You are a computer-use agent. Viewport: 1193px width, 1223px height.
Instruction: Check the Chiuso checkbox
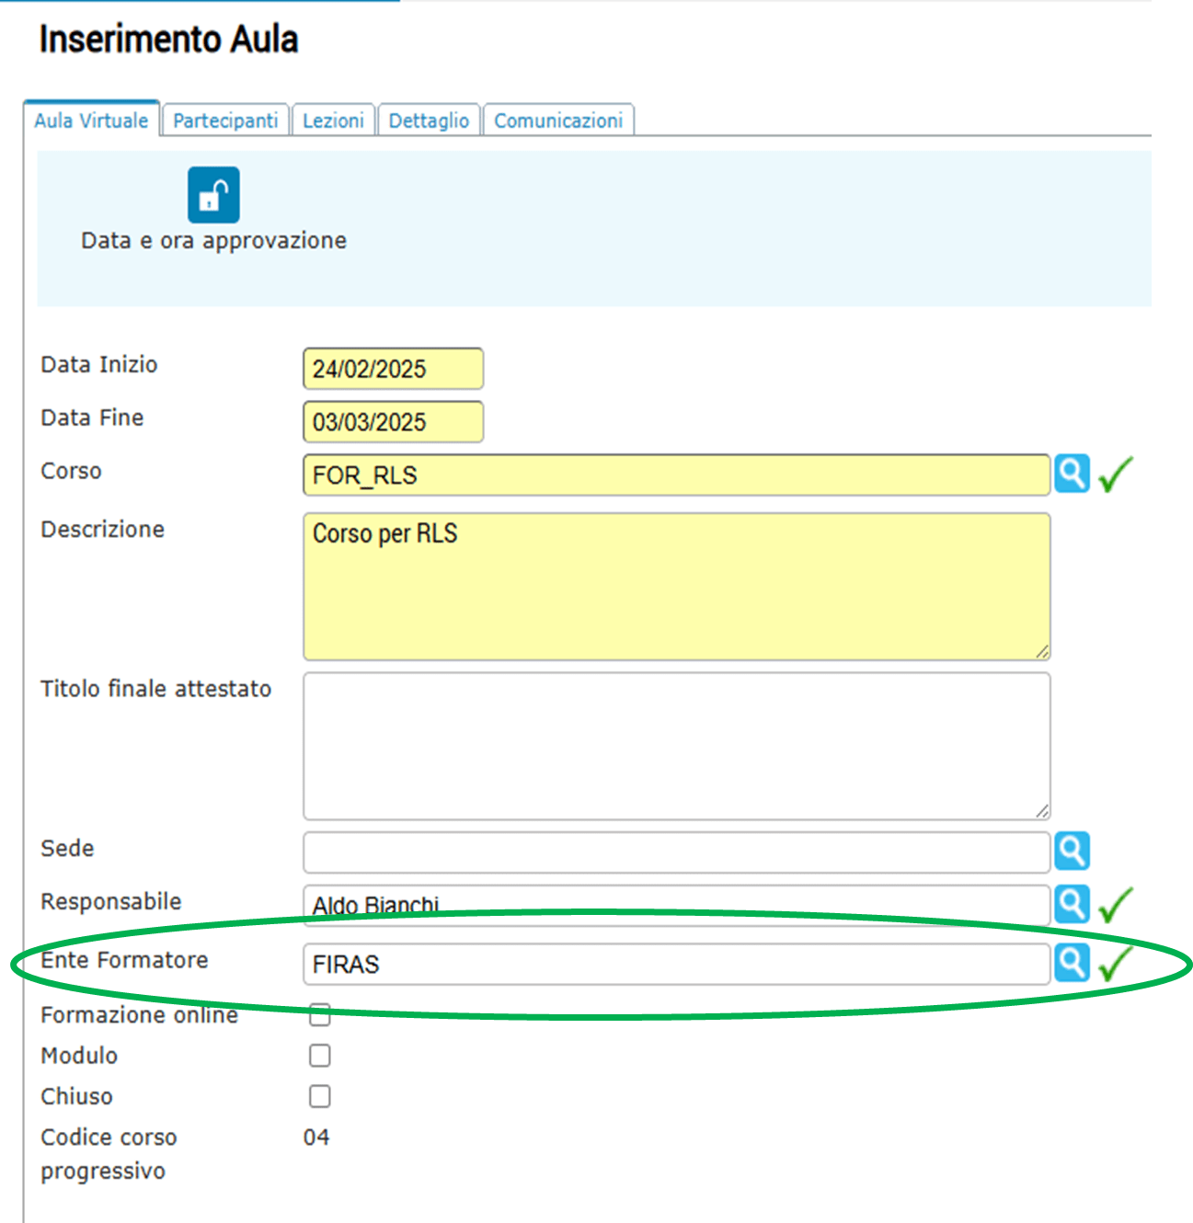(x=319, y=1096)
